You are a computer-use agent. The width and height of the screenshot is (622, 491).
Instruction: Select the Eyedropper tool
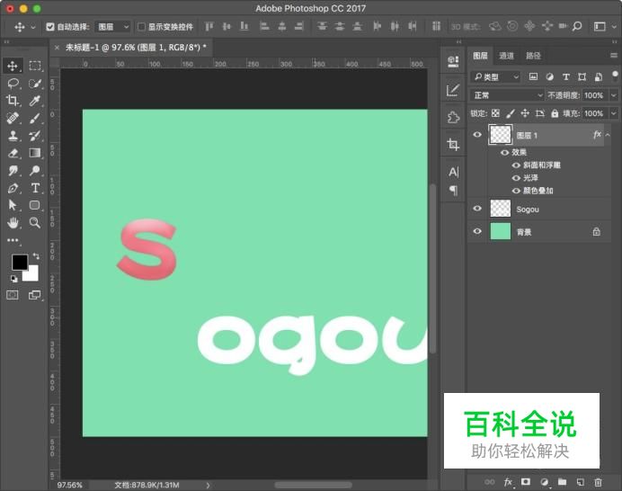[x=35, y=101]
